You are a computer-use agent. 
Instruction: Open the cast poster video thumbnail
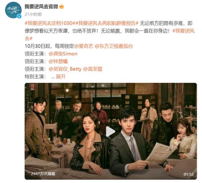point(111,131)
